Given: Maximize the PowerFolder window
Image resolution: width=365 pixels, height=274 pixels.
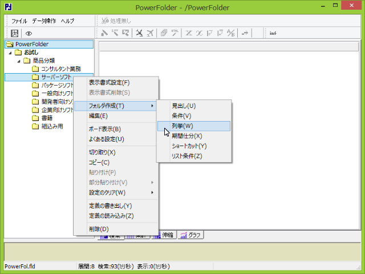Looking at the screenshot, I should 335,5.
